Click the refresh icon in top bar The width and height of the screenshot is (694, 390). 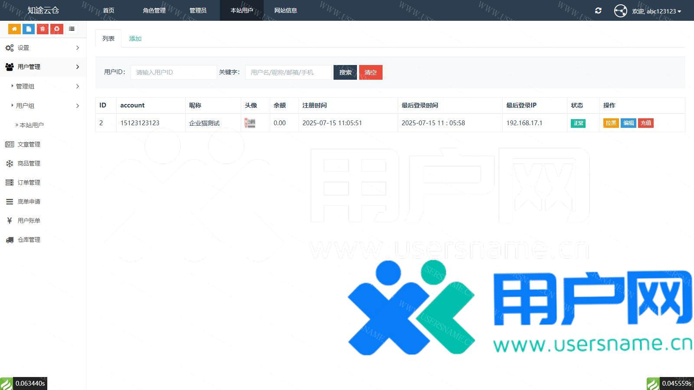click(x=598, y=11)
